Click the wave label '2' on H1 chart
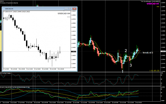 tap(126, 51)
